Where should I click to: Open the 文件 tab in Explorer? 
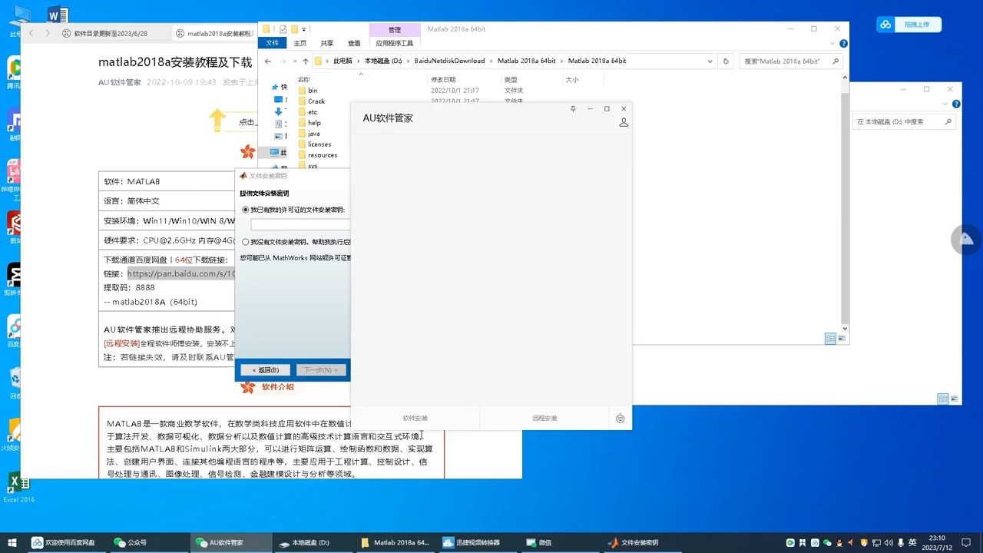(x=272, y=43)
